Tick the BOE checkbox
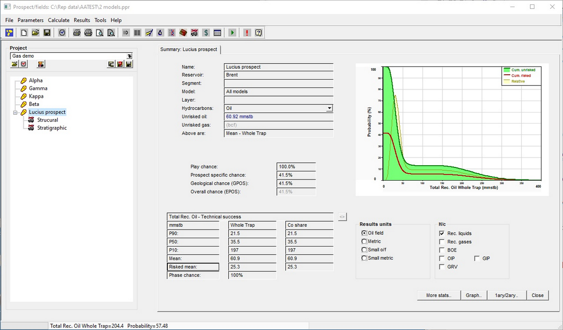 tap(442, 250)
